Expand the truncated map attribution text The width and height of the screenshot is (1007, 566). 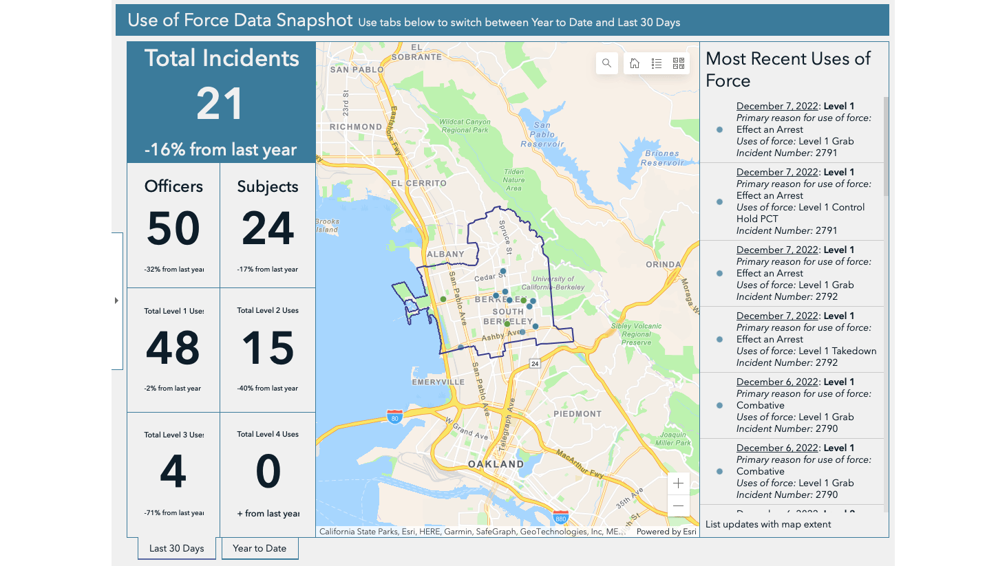coord(471,532)
